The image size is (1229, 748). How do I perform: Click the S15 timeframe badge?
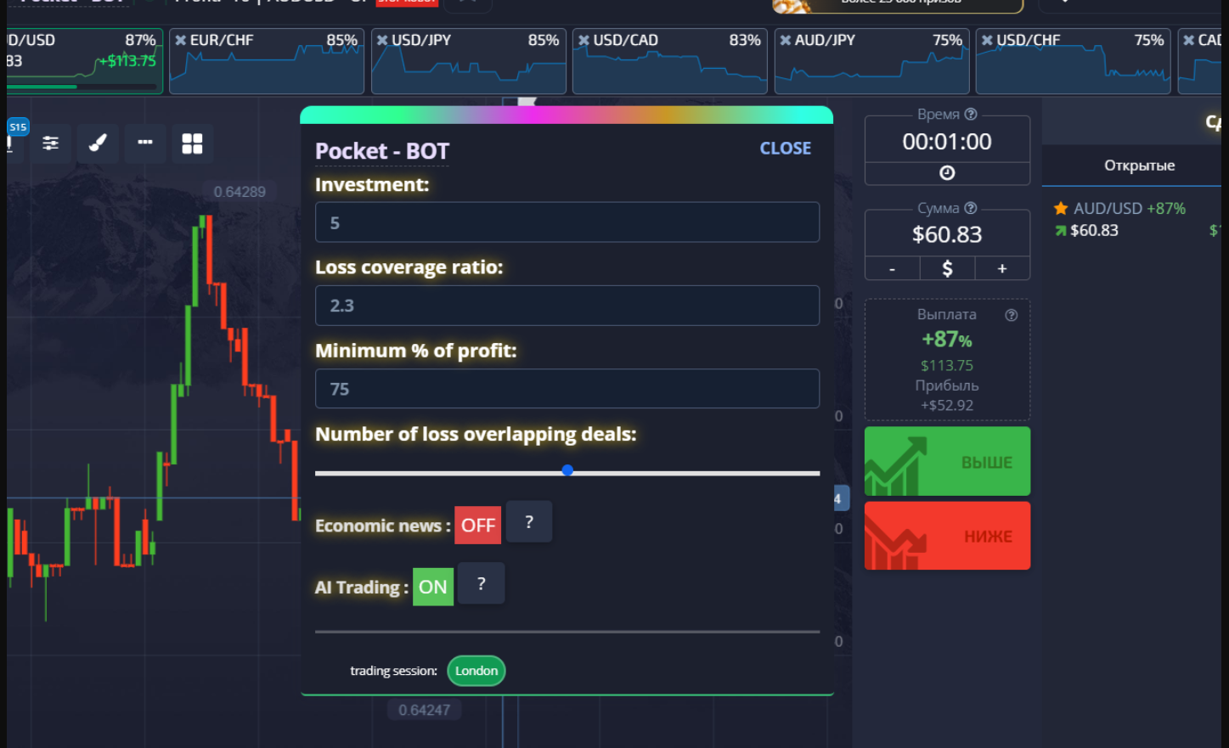18,127
